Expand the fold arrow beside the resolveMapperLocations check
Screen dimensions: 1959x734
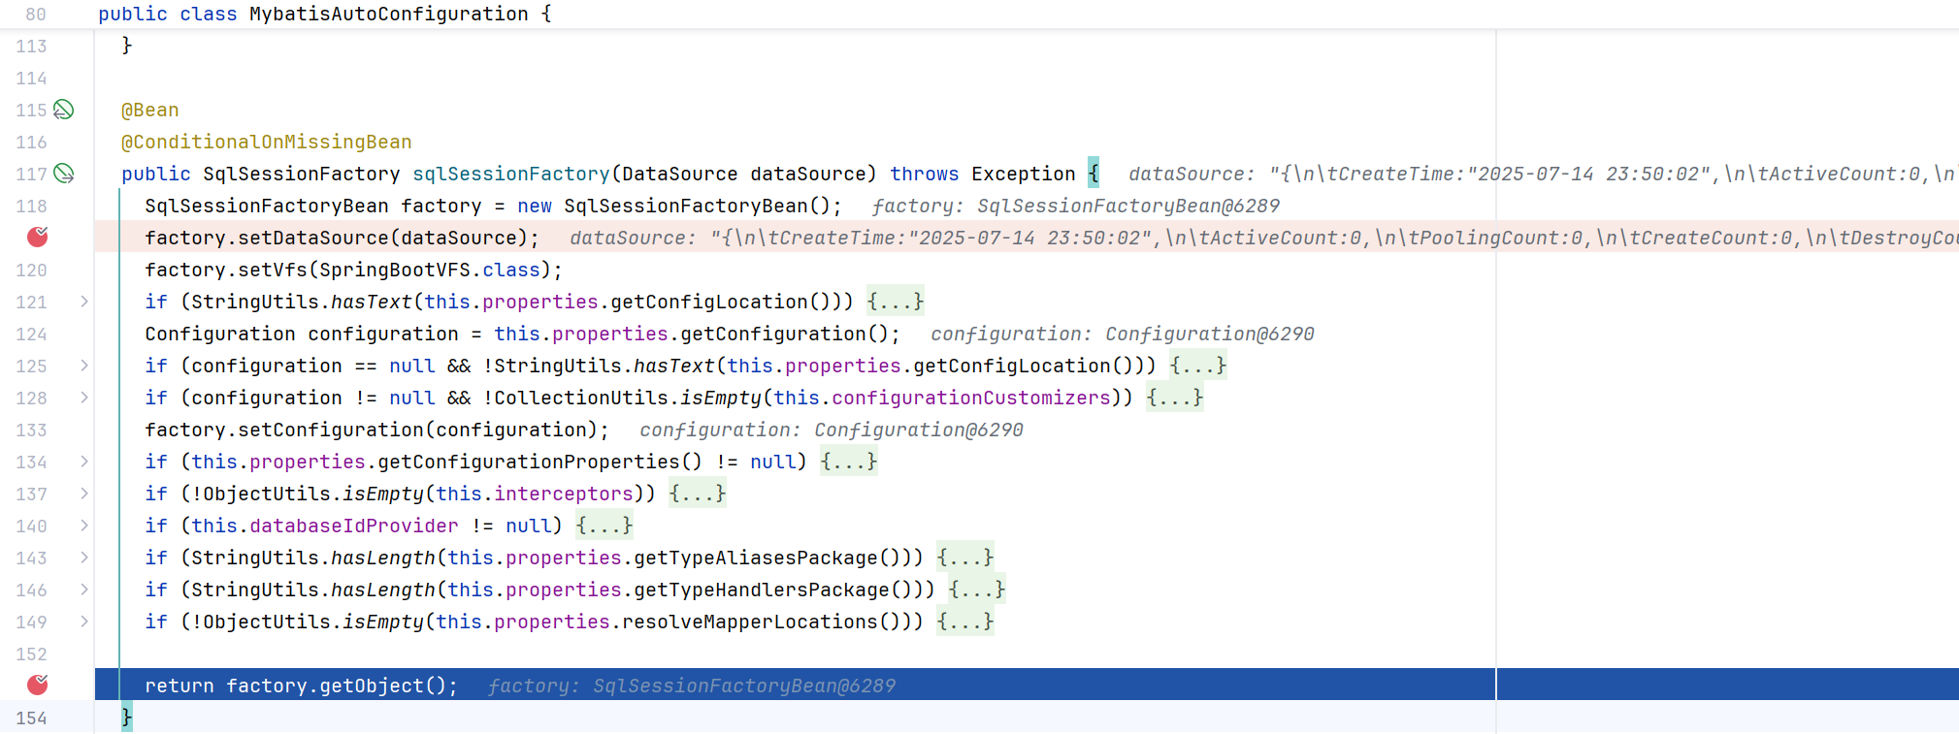(x=84, y=622)
